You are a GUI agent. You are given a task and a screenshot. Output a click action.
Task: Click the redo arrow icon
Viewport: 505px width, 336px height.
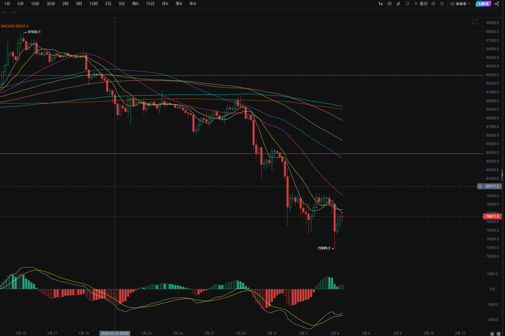tap(13, 13)
